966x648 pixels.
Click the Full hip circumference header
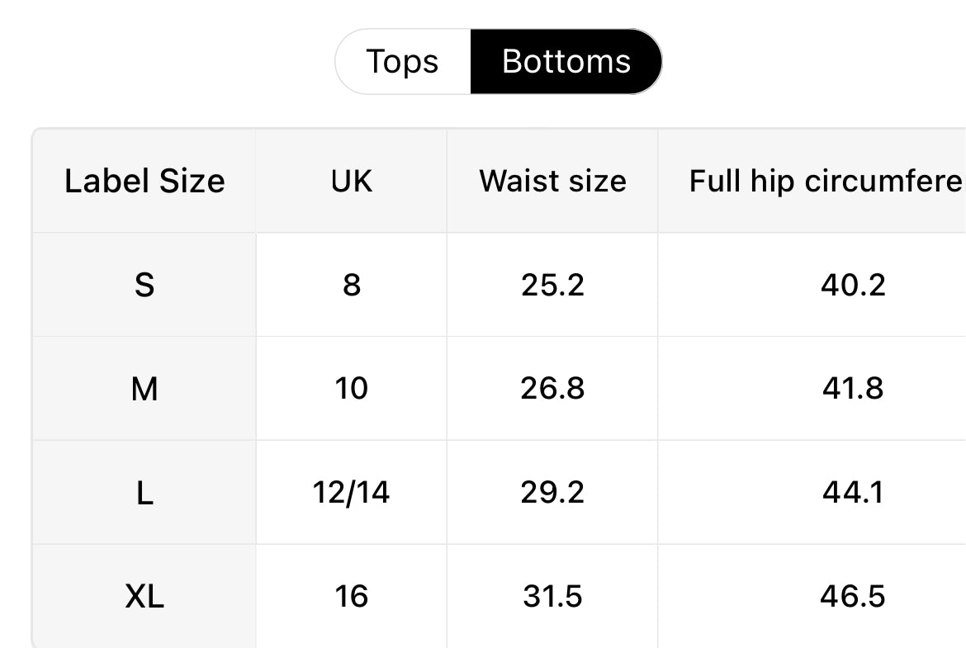point(826,181)
